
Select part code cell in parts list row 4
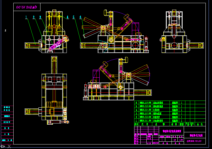pyautogui.click(x=145, y=110)
